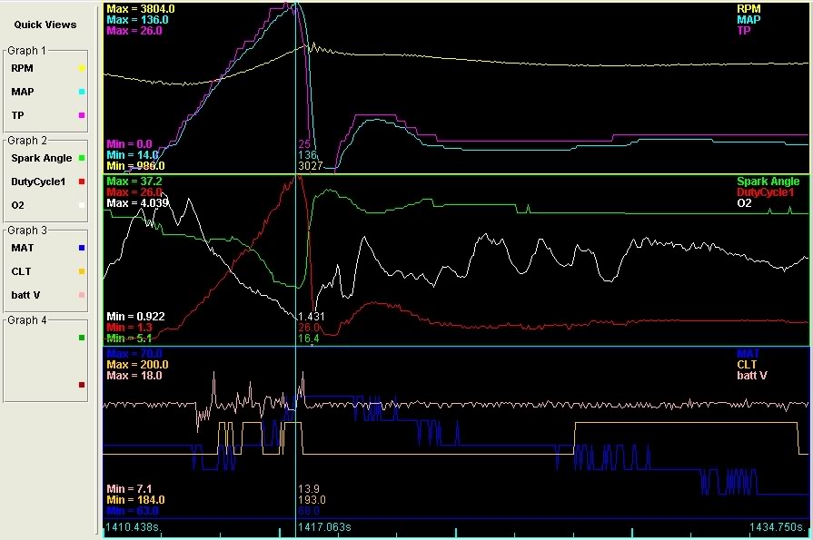The image size is (813, 540).
Task: Click the dark red swatch in Graph 4
Action: click(x=82, y=385)
